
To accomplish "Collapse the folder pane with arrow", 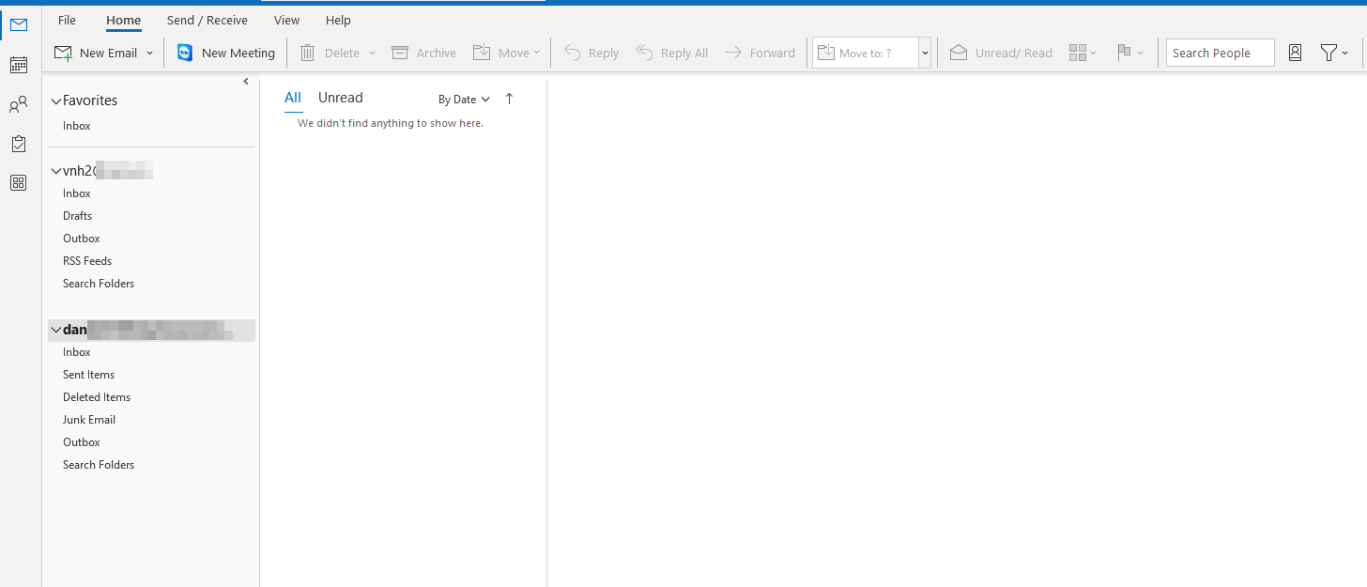I will [246, 82].
